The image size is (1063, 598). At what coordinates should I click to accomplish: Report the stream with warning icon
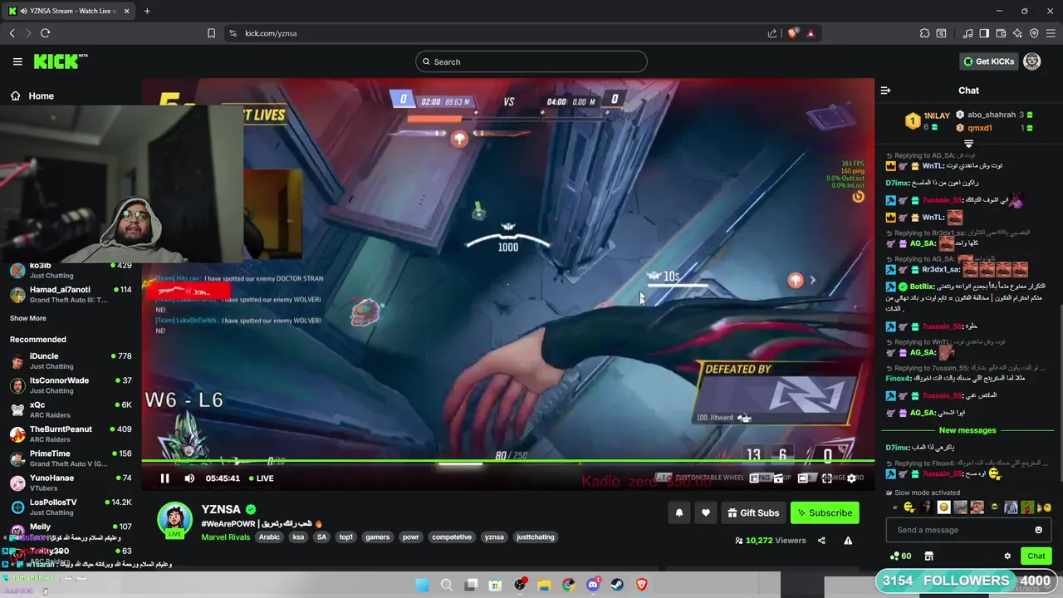[848, 541]
